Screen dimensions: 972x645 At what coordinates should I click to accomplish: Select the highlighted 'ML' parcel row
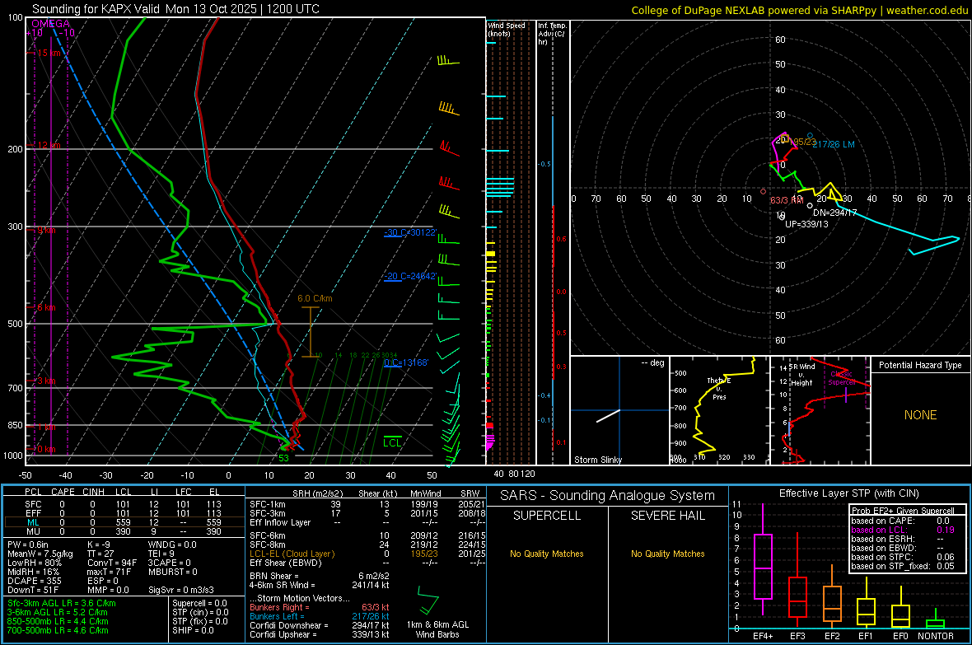coord(124,522)
